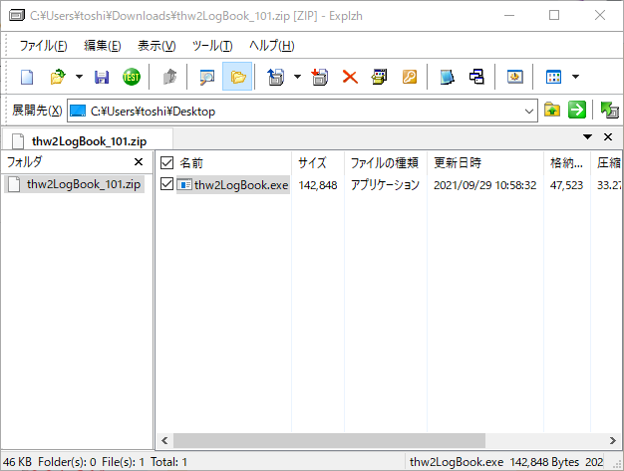Screen dimensions: 624x471
Task: Click the cascading windows icon
Action: click(476, 77)
